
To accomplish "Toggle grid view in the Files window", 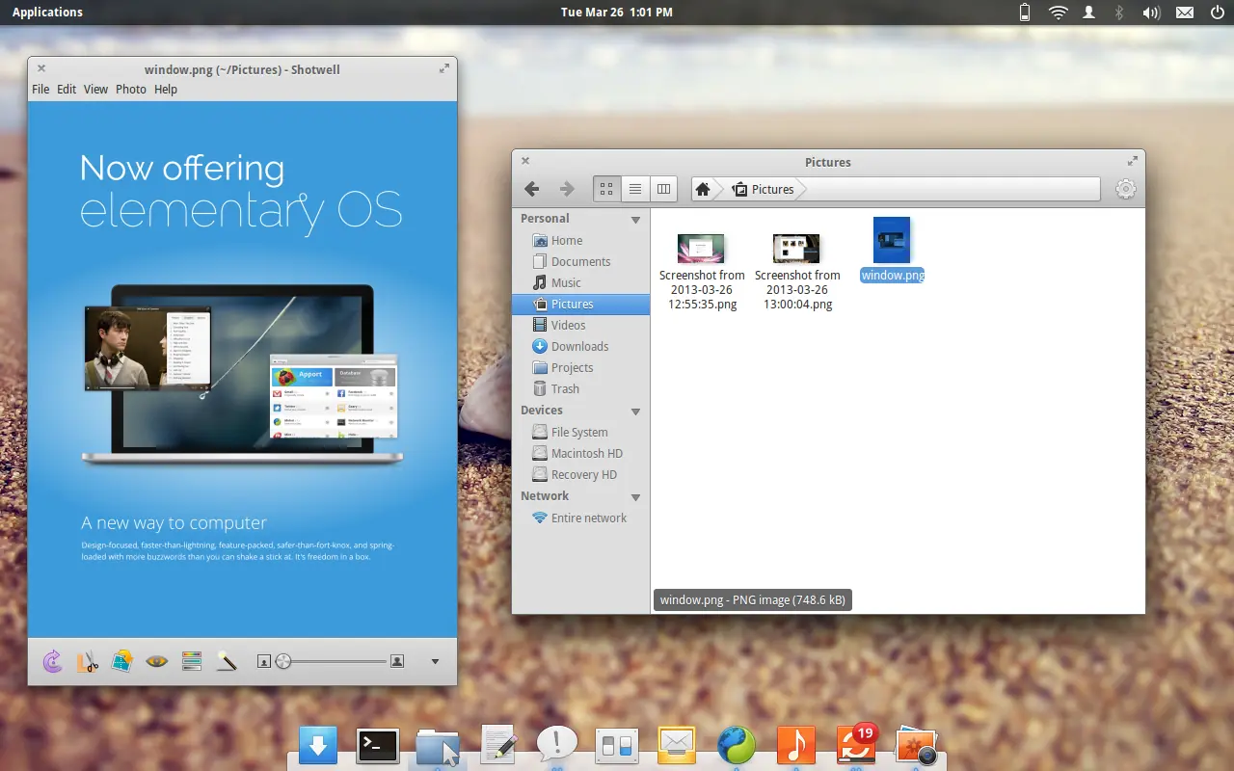I will [606, 189].
